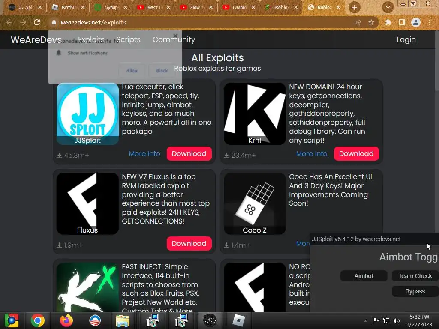Viewport: 439px width, 329px height.
Task: Open the Chrome profile avatar
Action: 416,22
